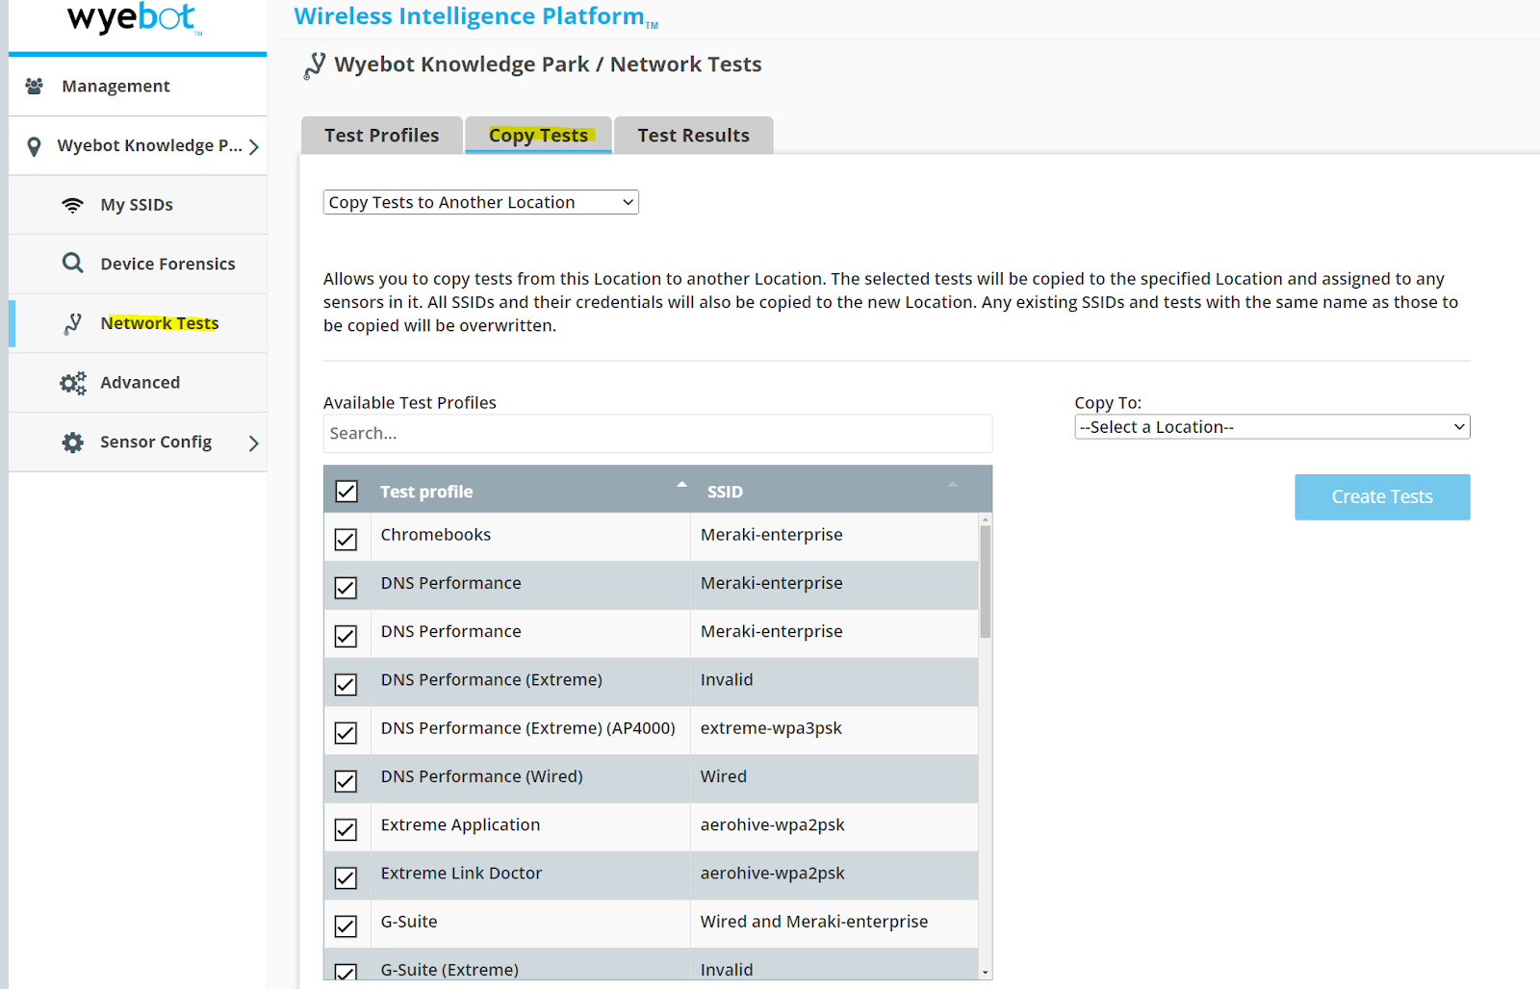Image resolution: width=1540 pixels, height=989 pixels.
Task: Click the location pin icon
Action: point(35,146)
